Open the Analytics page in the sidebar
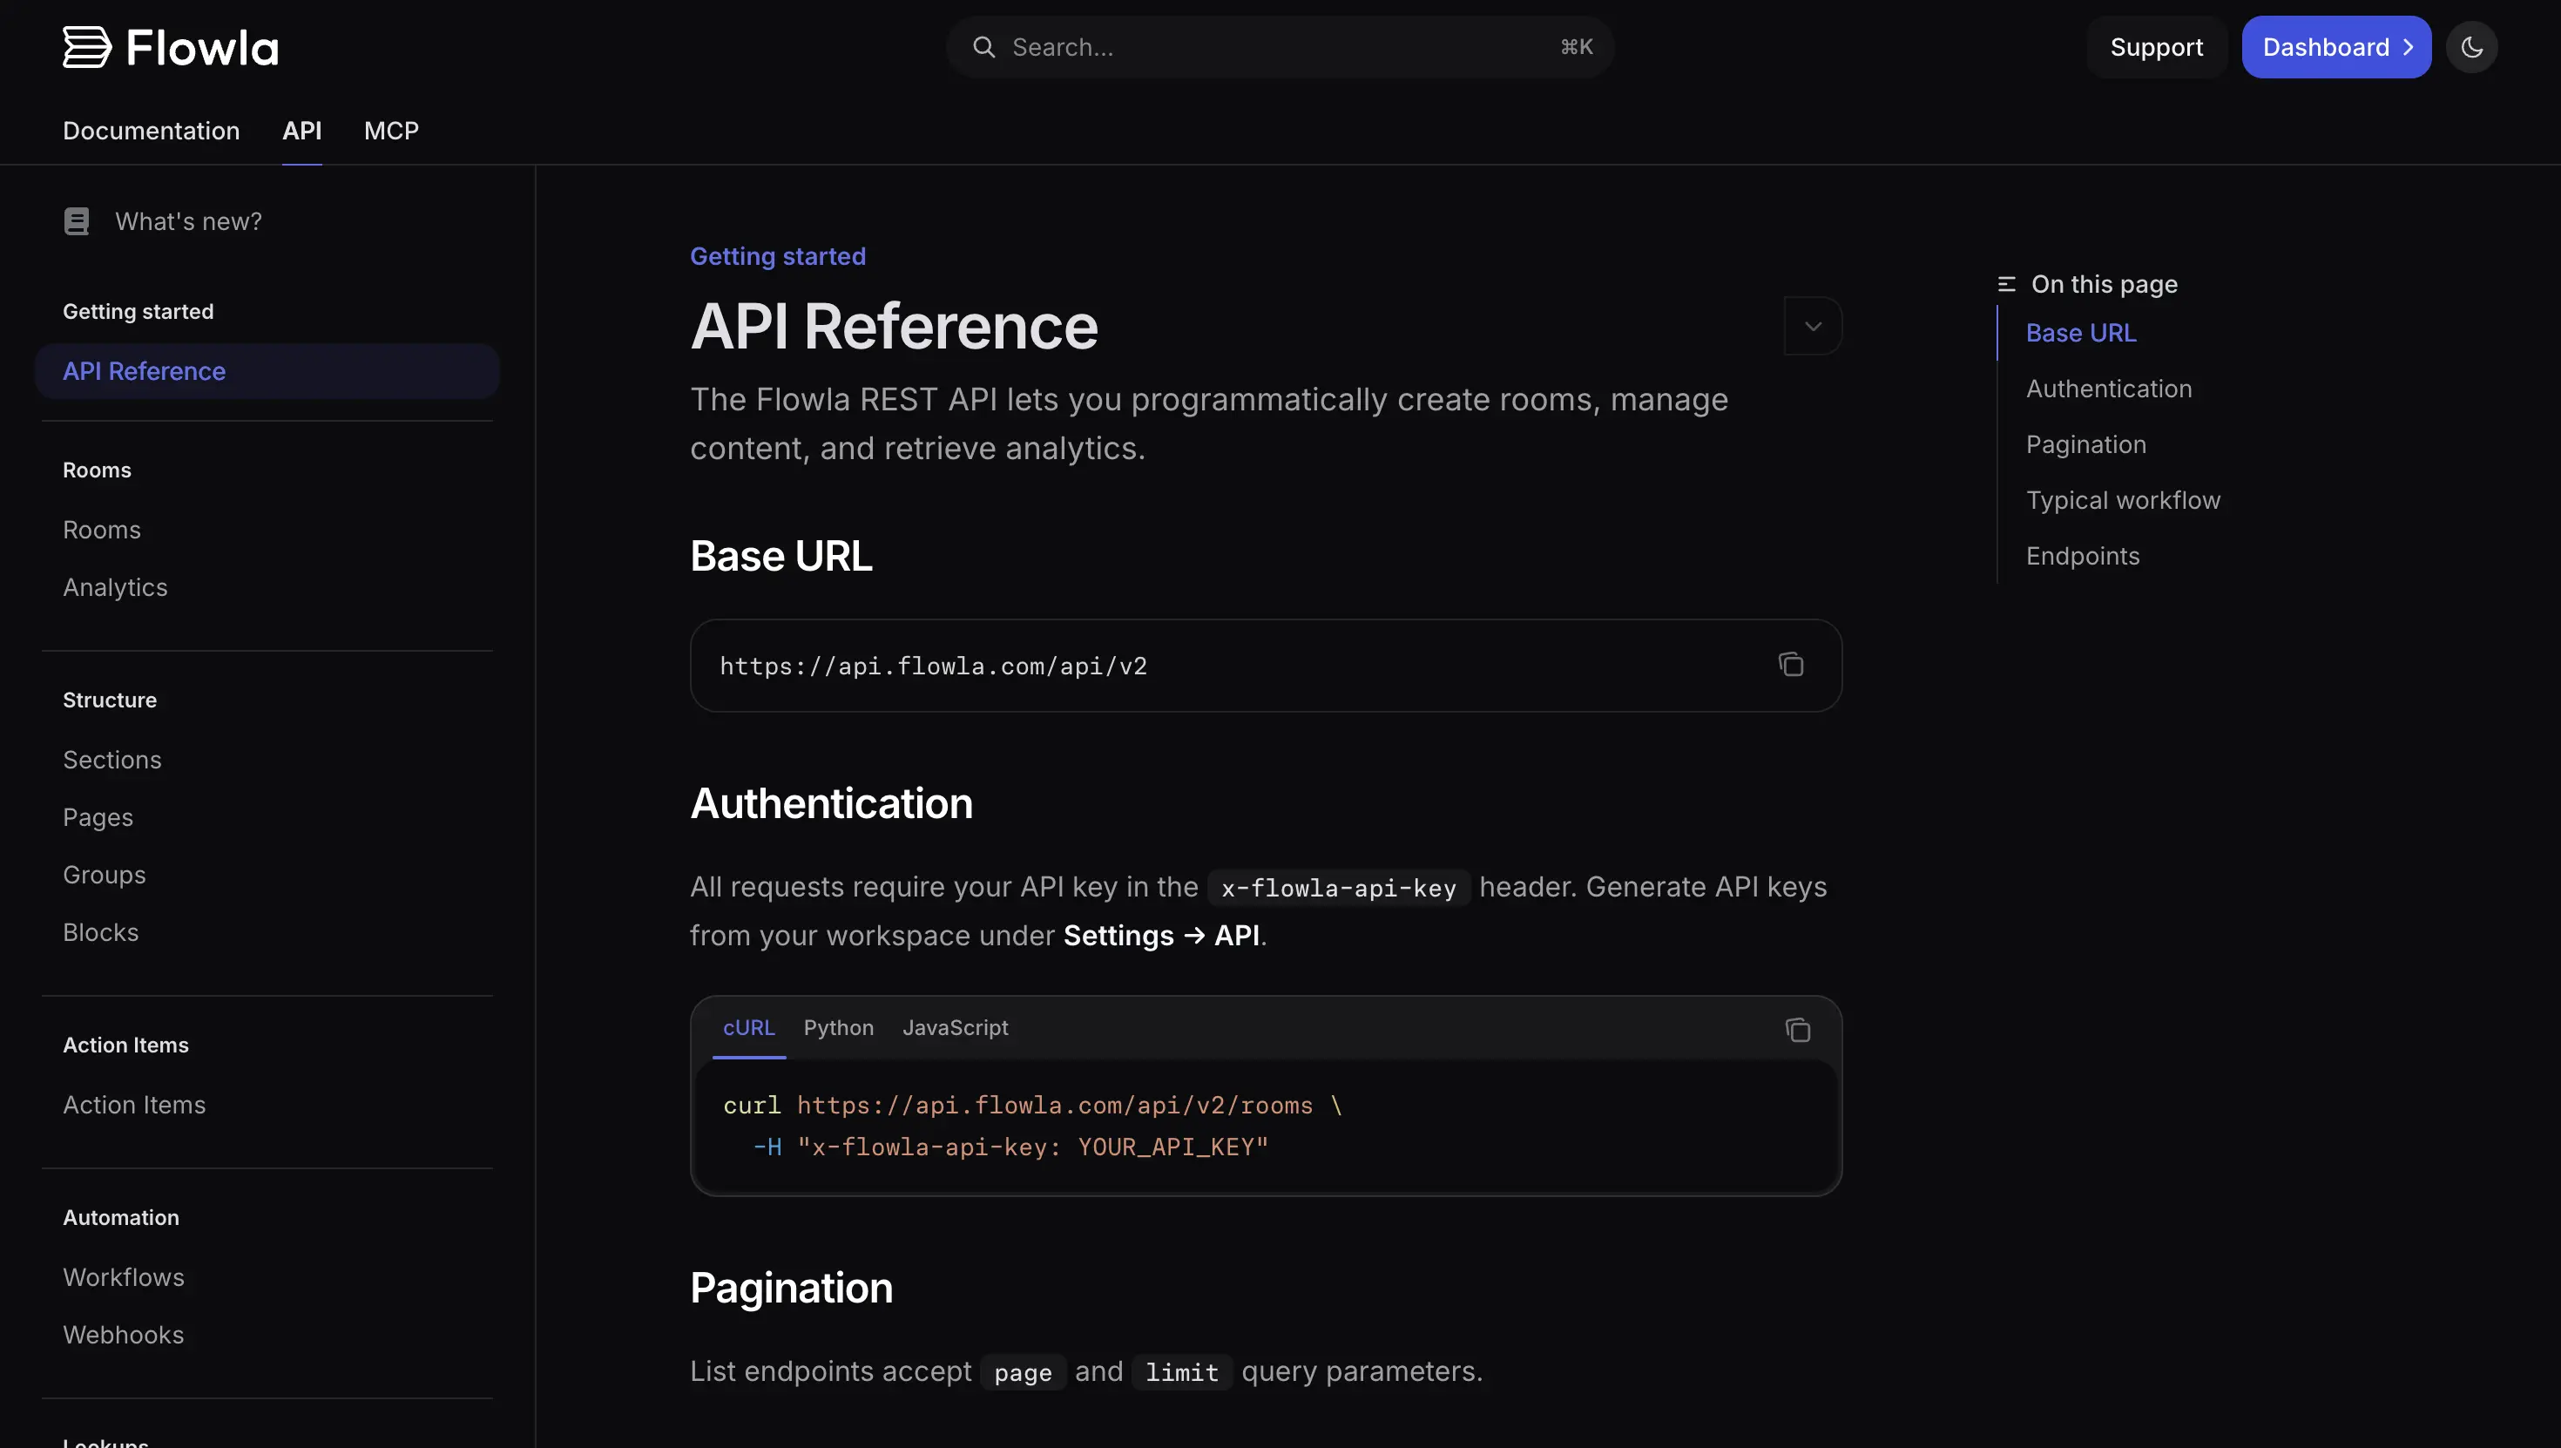 pos(115,586)
